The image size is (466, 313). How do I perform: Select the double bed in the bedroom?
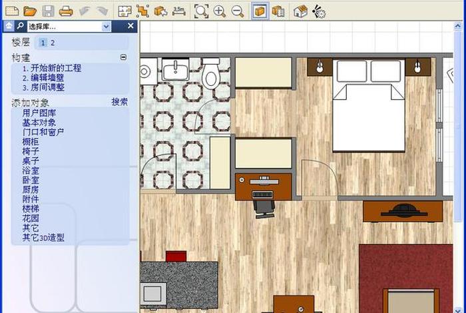point(369,105)
